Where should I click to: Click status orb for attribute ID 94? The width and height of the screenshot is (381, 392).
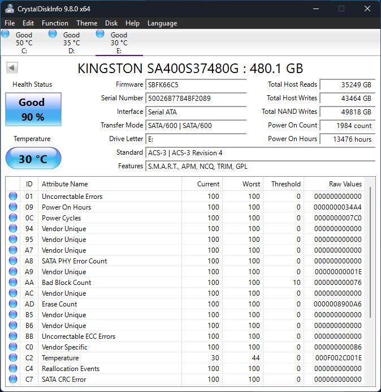(x=13, y=228)
